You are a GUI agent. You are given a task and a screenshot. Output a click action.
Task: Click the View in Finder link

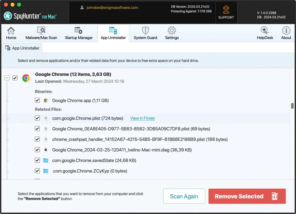point(143,118)
